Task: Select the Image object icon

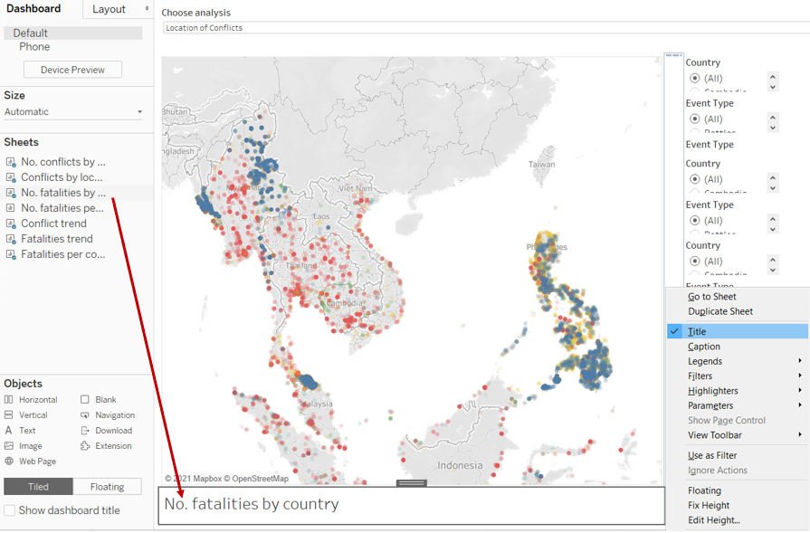Action: (9, 446)
